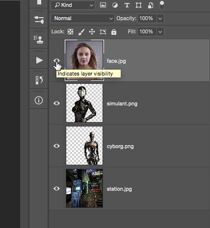Viewport: 210px width, 228px height.
Task: Click the Lock all padlock icon
Action: pyautogui.click(x=114, y=32)
